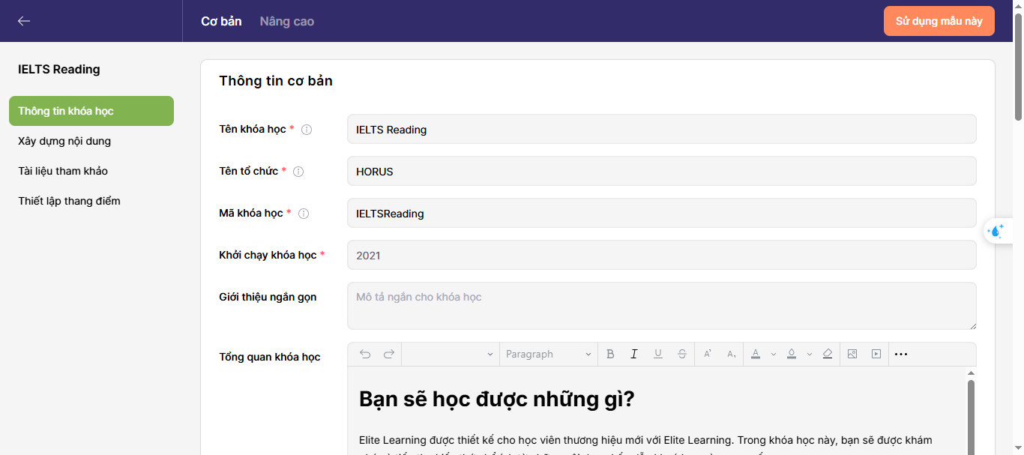Insert media video in the editor
1024x455 pixels.
(876, 354)
